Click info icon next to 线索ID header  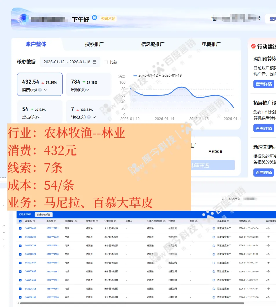pyautogui.click(x=34, y=221)
